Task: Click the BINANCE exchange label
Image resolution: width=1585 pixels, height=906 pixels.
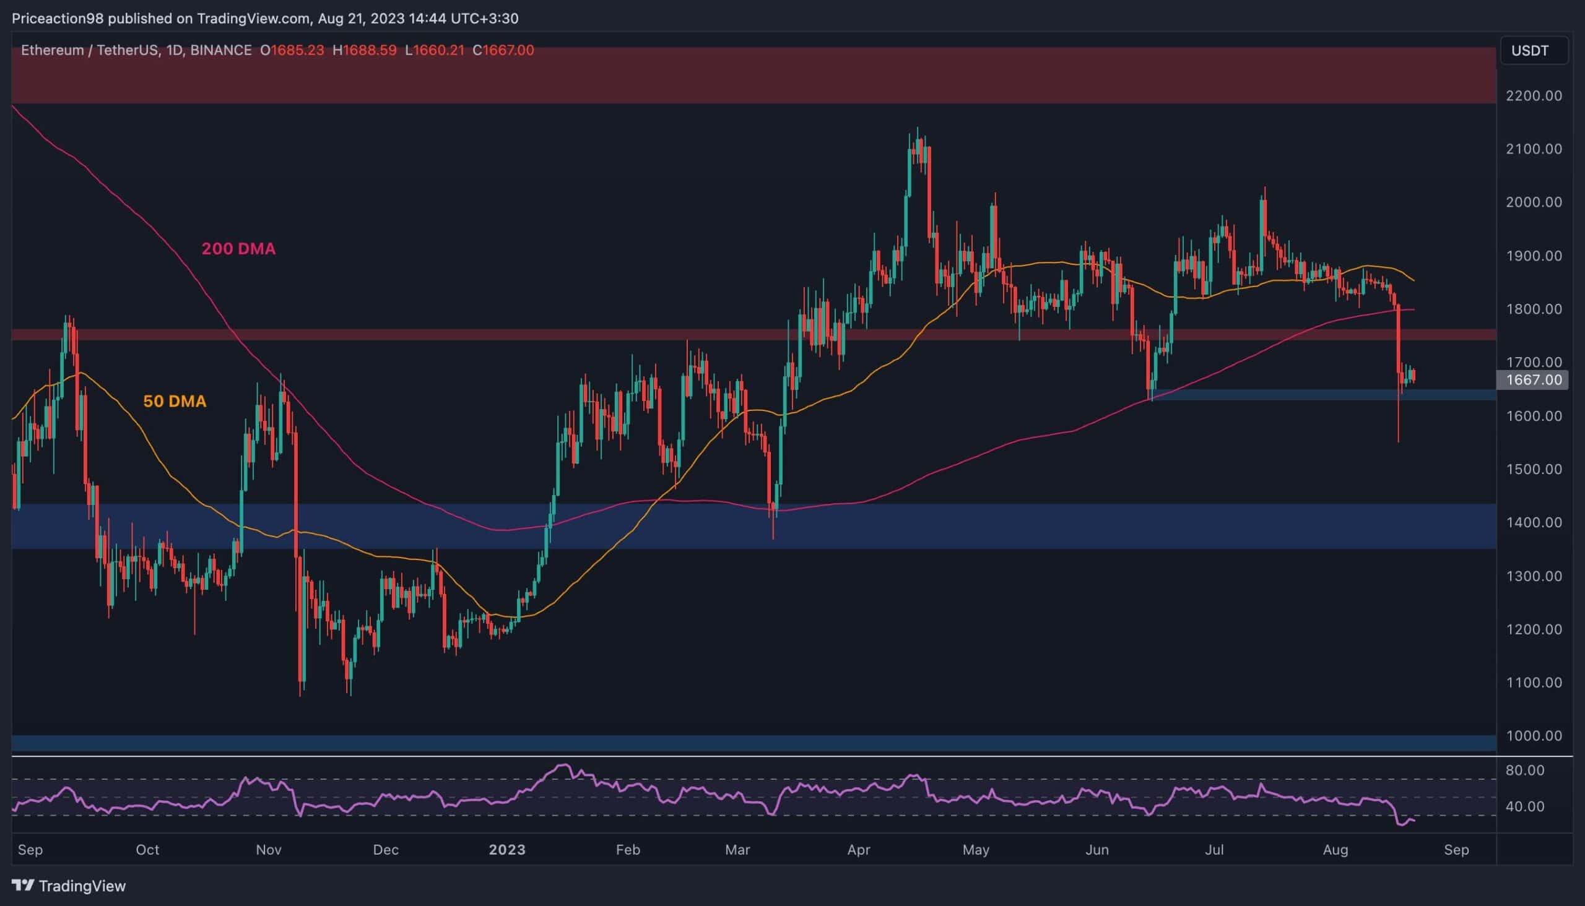Action: click(x=218, y=51)
